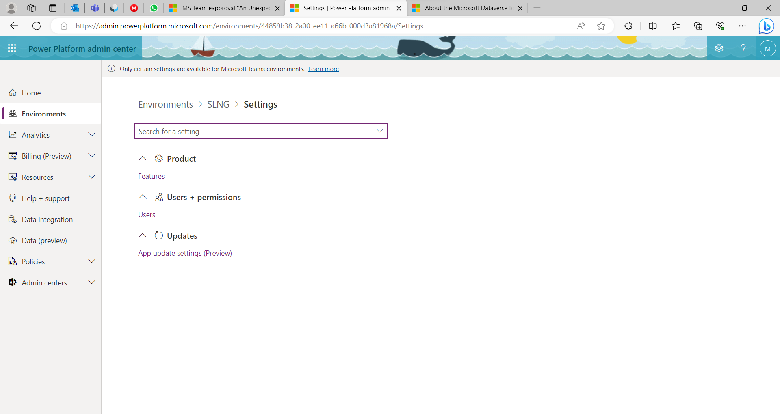Screen dimensions: 780x414
Task: Go to Data integration in sidebar
Action: click(x=47, y=220)
